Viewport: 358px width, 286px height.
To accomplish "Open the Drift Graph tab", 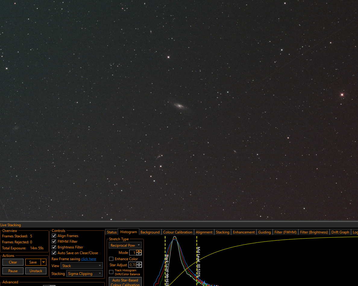I will [340, 232].
